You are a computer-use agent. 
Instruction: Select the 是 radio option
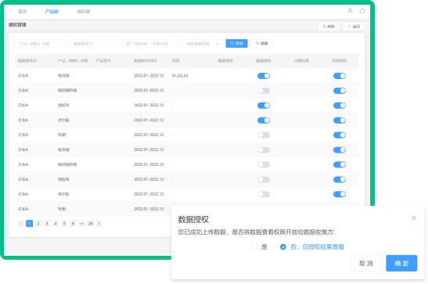(254, 247)
